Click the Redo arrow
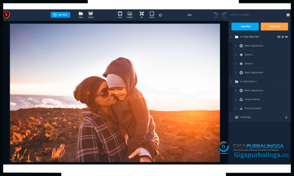The width and height of the screenshot is (294, 176). (x=224, y=14)
